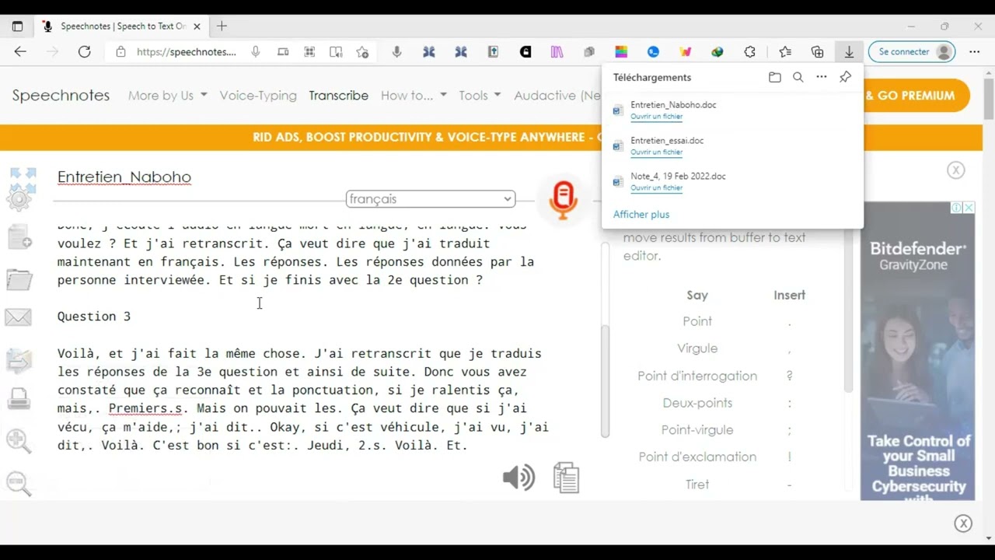Click the Entretien_Naboho note title field
Screen dimensions: 995x560
click(x=124, y=177)
